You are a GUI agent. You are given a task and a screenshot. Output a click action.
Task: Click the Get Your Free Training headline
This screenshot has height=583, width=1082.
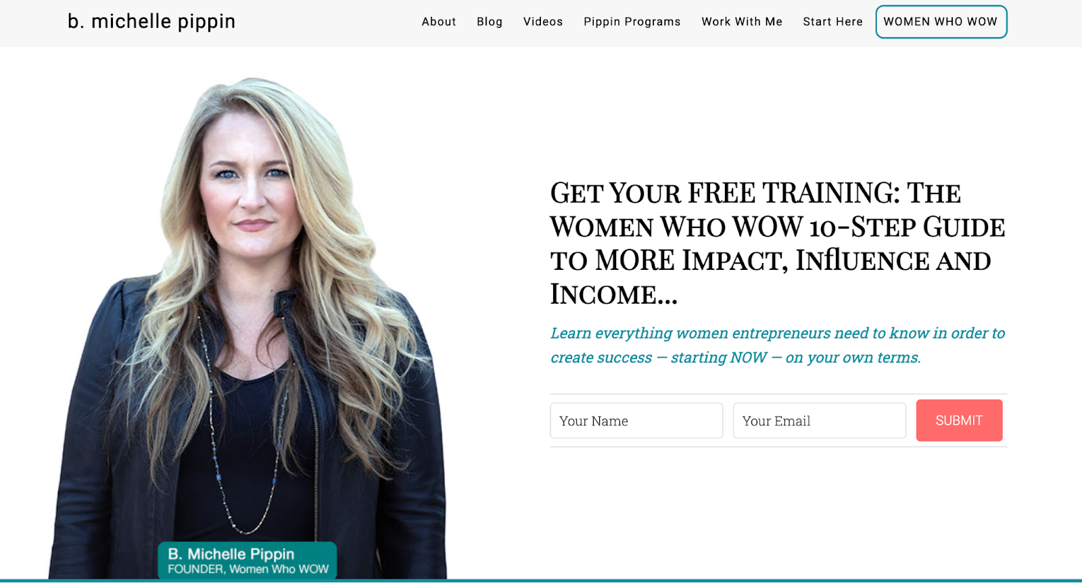click(778, 243)
